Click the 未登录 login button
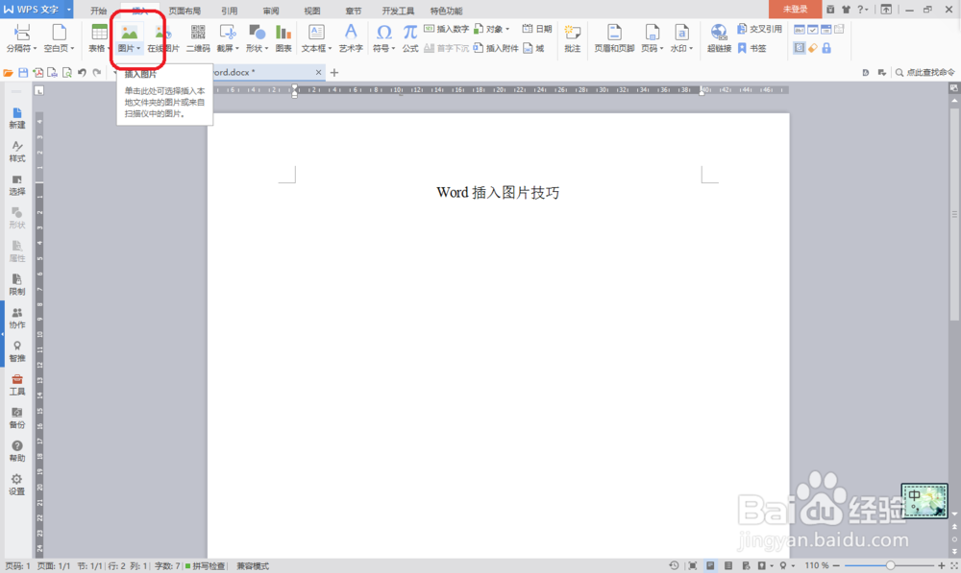 click(x=795, y=10)
